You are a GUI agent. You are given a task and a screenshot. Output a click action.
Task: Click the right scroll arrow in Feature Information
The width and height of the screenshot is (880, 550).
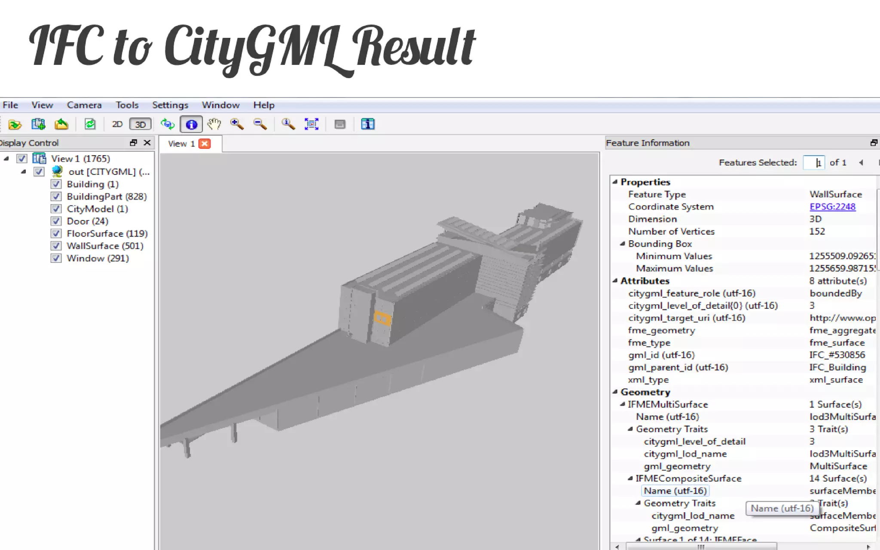click(868, 547)
